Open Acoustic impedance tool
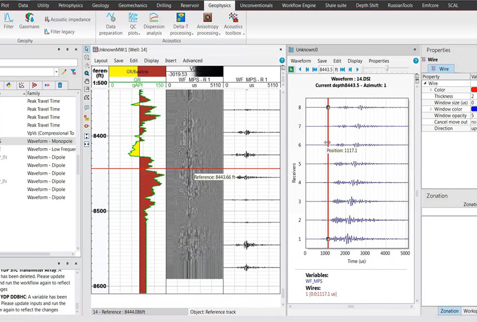The width and height of the screenshot is (477, 322). pyautogui.click(x=67, y=19)
